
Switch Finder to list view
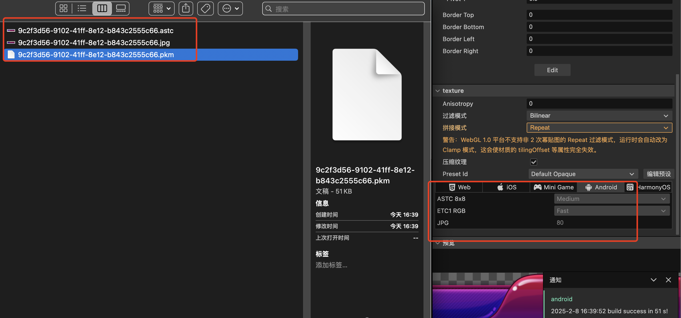click(x=82, y=9)
